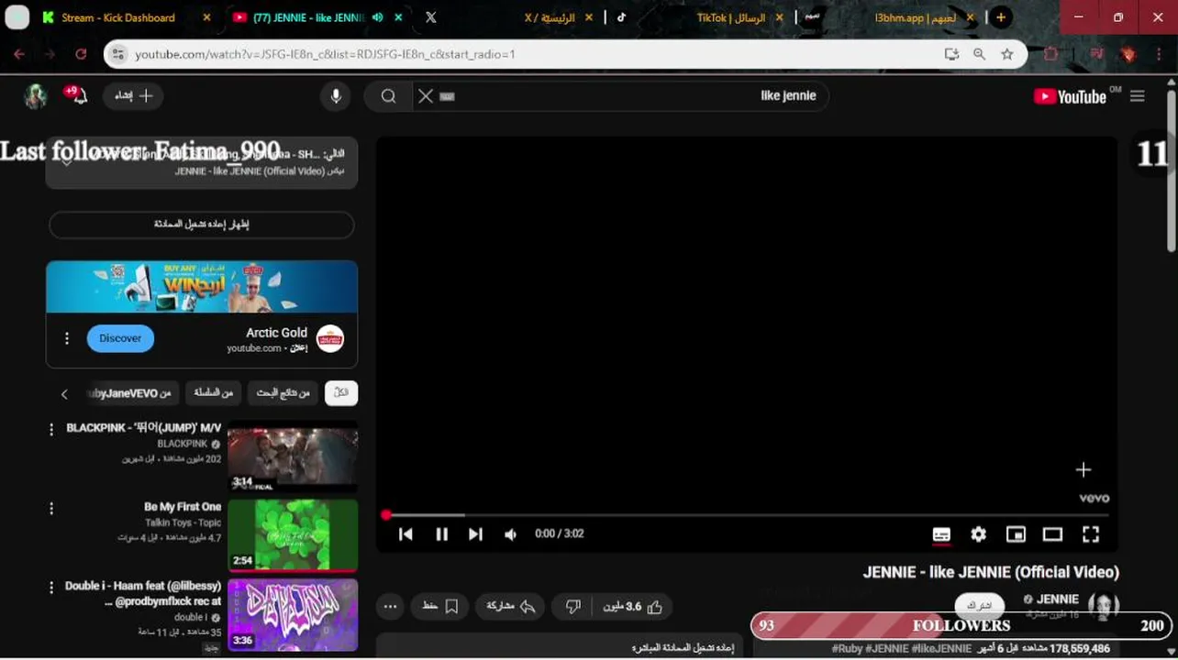Mute the video with the speaker icon
This screenshot has width=1178, height=660.
[511, 534]
